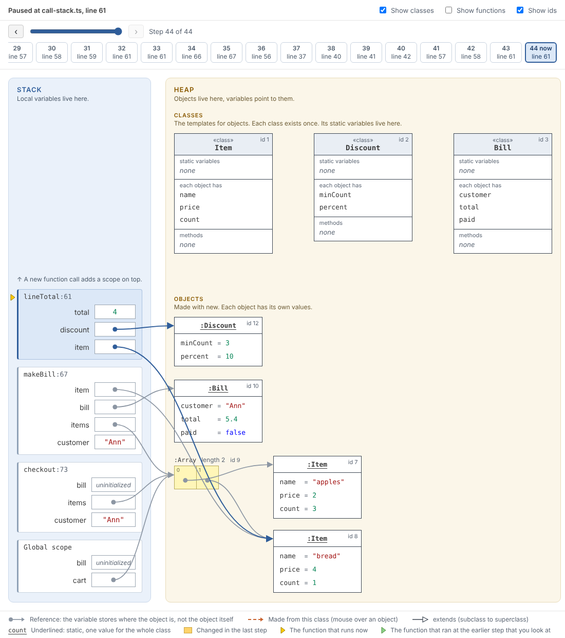Jump to step 32 line 61
The width and height of the screenshot is (565, 638).
122,52
